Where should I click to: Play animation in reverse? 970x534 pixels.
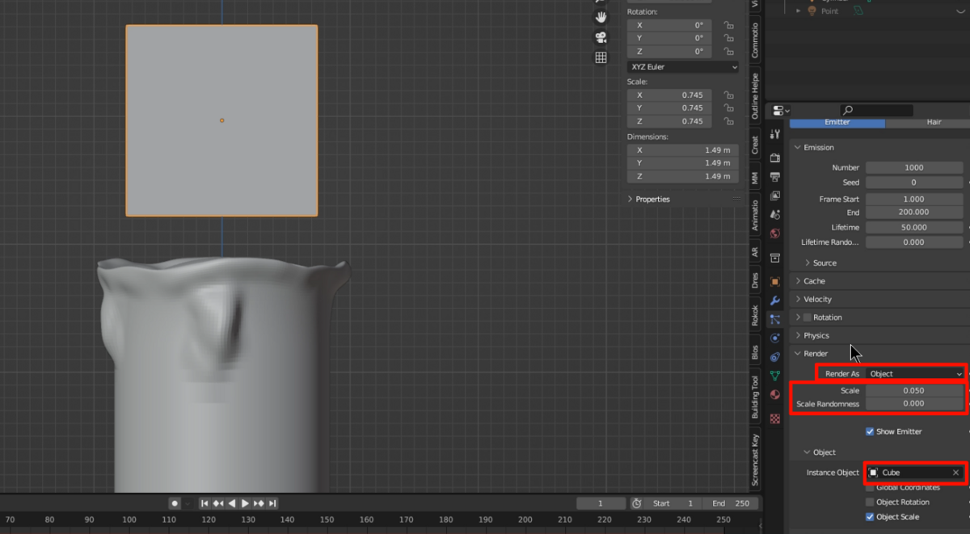[232, 503]
